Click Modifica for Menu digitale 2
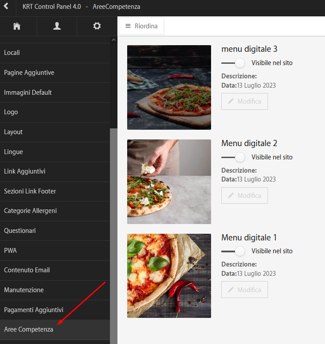 pos(245,196)
